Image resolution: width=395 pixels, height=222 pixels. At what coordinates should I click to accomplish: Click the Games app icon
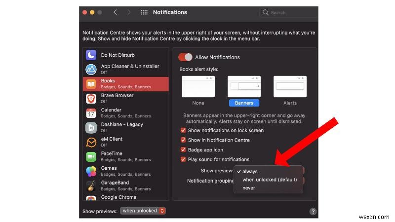click(x=91, y=171)
